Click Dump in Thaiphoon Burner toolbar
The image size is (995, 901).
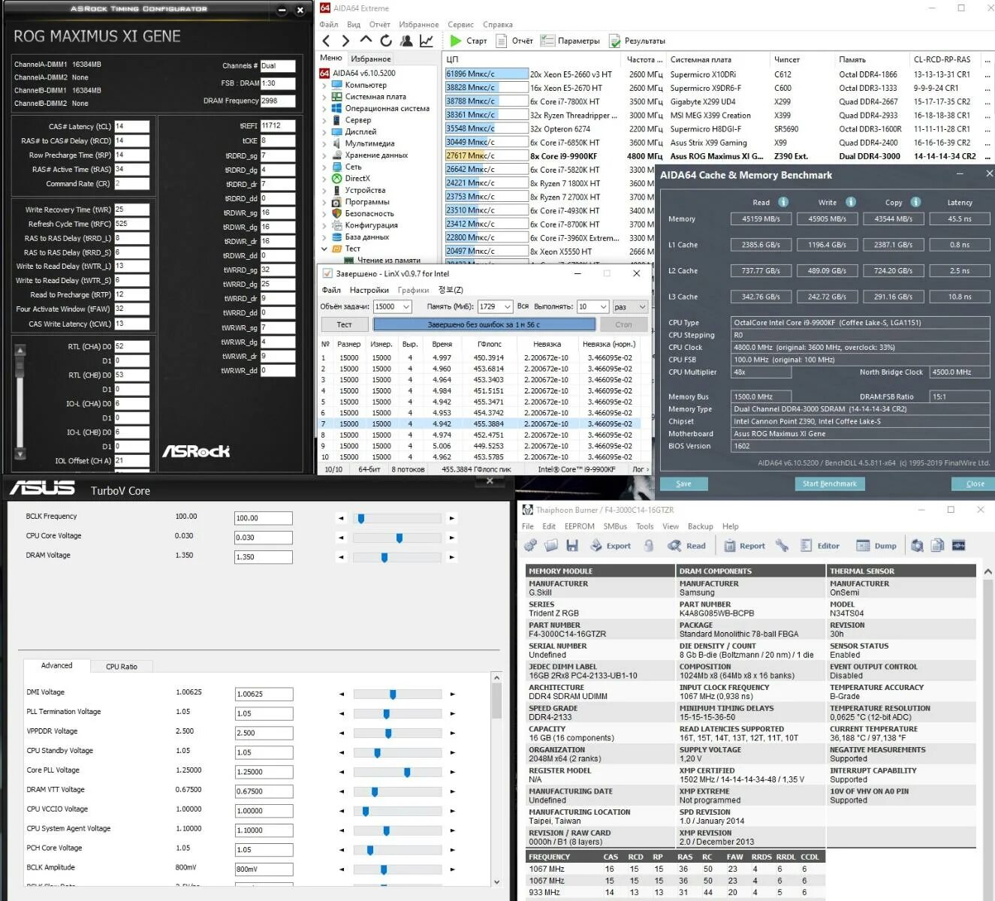click(876, 546)
